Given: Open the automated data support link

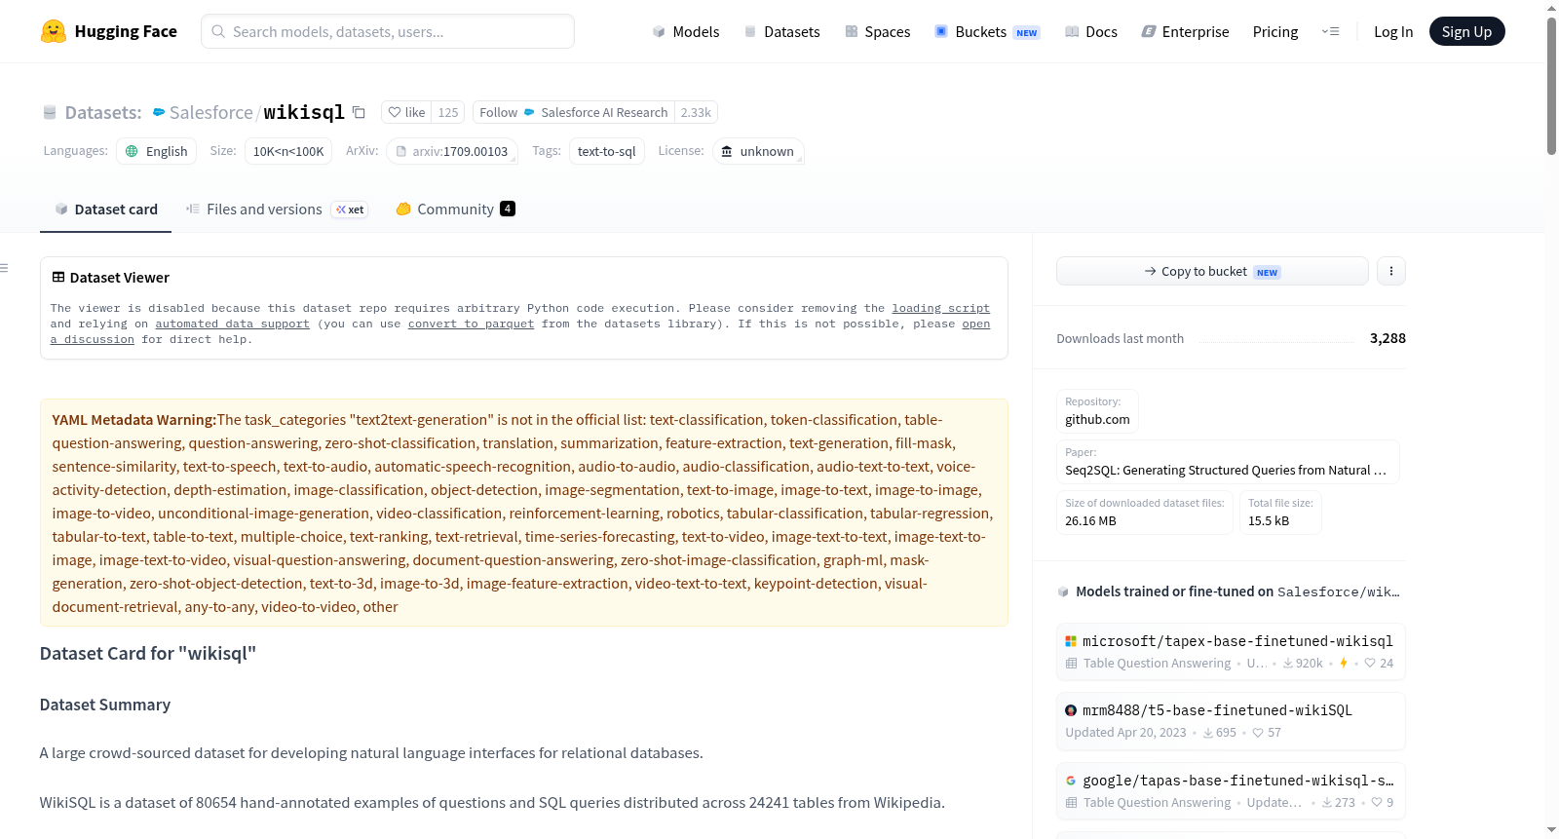Looking at the screenshot, I should pyautogui.click(x=232, y=324).
